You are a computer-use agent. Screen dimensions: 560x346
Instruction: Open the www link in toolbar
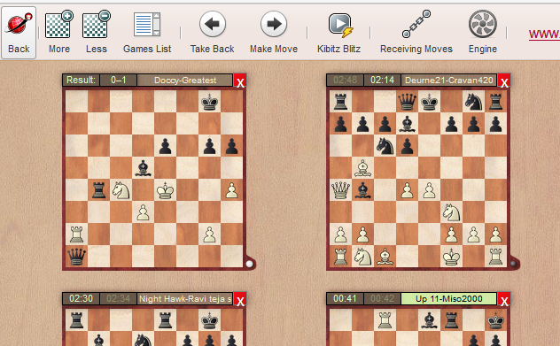544,34
